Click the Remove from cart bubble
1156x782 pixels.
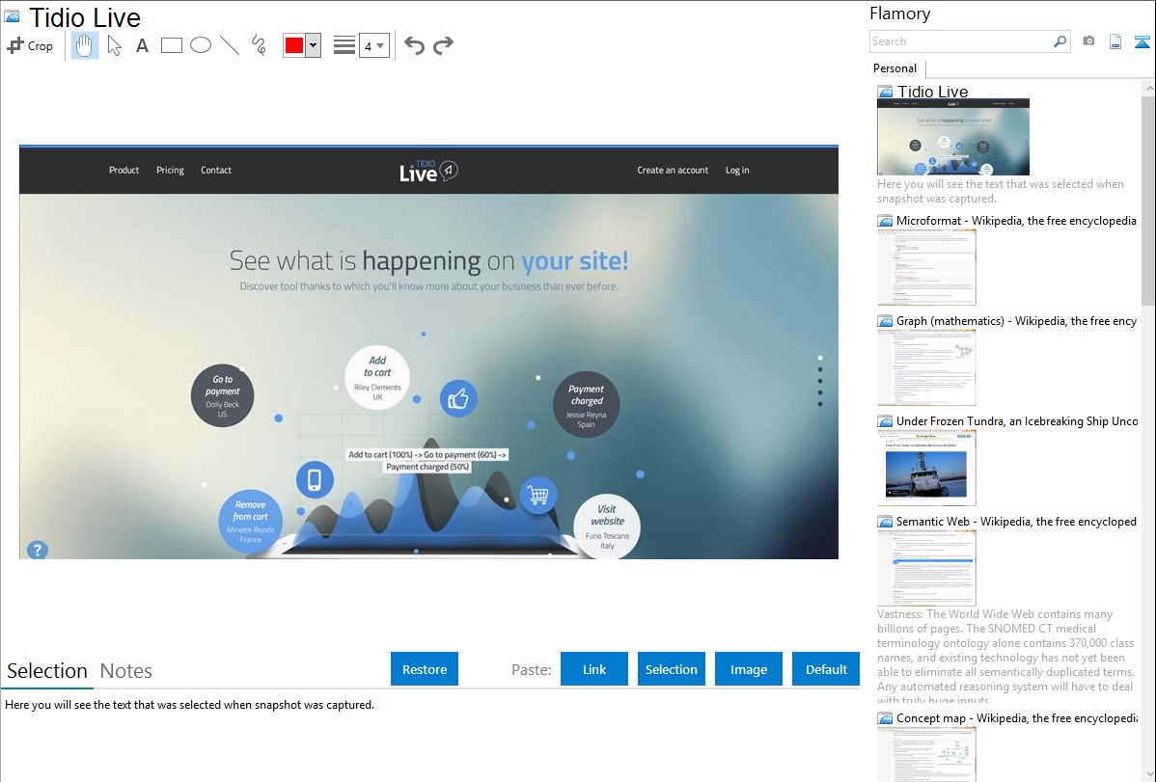pyautogui.click(x=251, y=521)
